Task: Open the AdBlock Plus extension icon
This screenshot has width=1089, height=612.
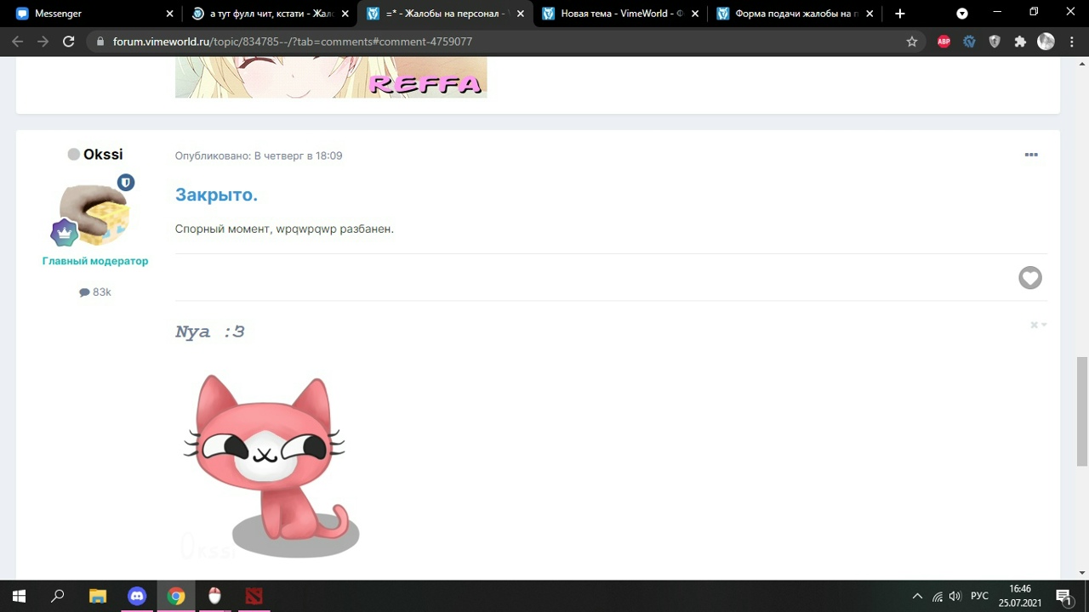Action: [x=944, y=41]
